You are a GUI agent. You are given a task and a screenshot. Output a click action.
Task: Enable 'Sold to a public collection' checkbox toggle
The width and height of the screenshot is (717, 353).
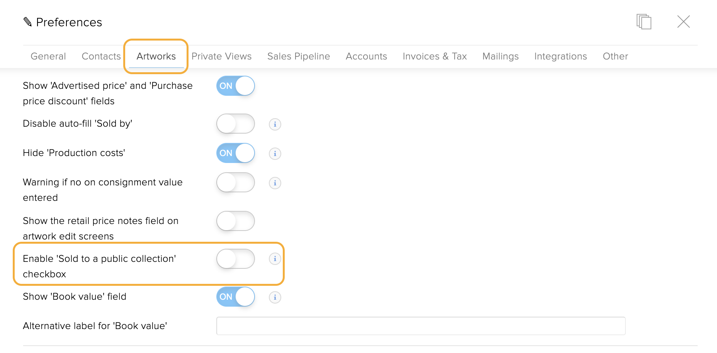(236, 259)
